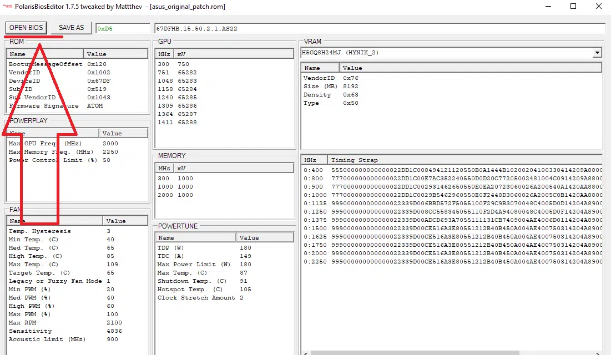This screenshot has height=355, width=611.
Task: Select the 0:1125 timing strap row
Action: pos(452,204)
